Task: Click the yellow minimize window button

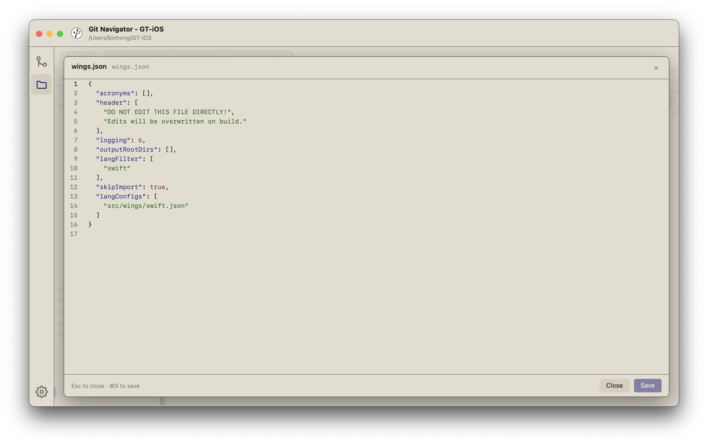Action: pos(49,34)
